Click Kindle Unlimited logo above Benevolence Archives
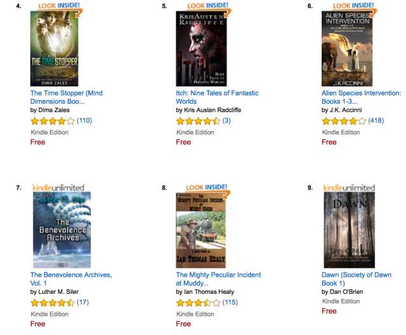Screen dimensions: 406x335 click(x=58, y=187)
